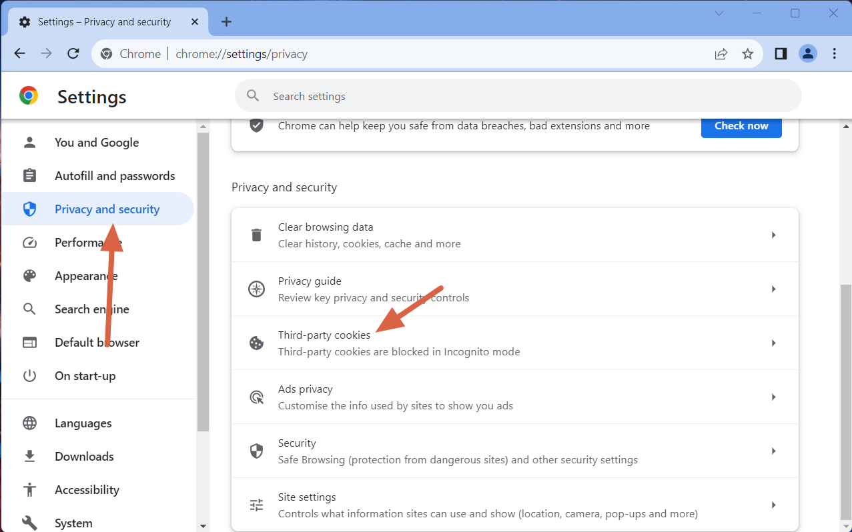Click the sliders icon beside Site settings
The image size is (852, 532).
[x=256, y=505]
